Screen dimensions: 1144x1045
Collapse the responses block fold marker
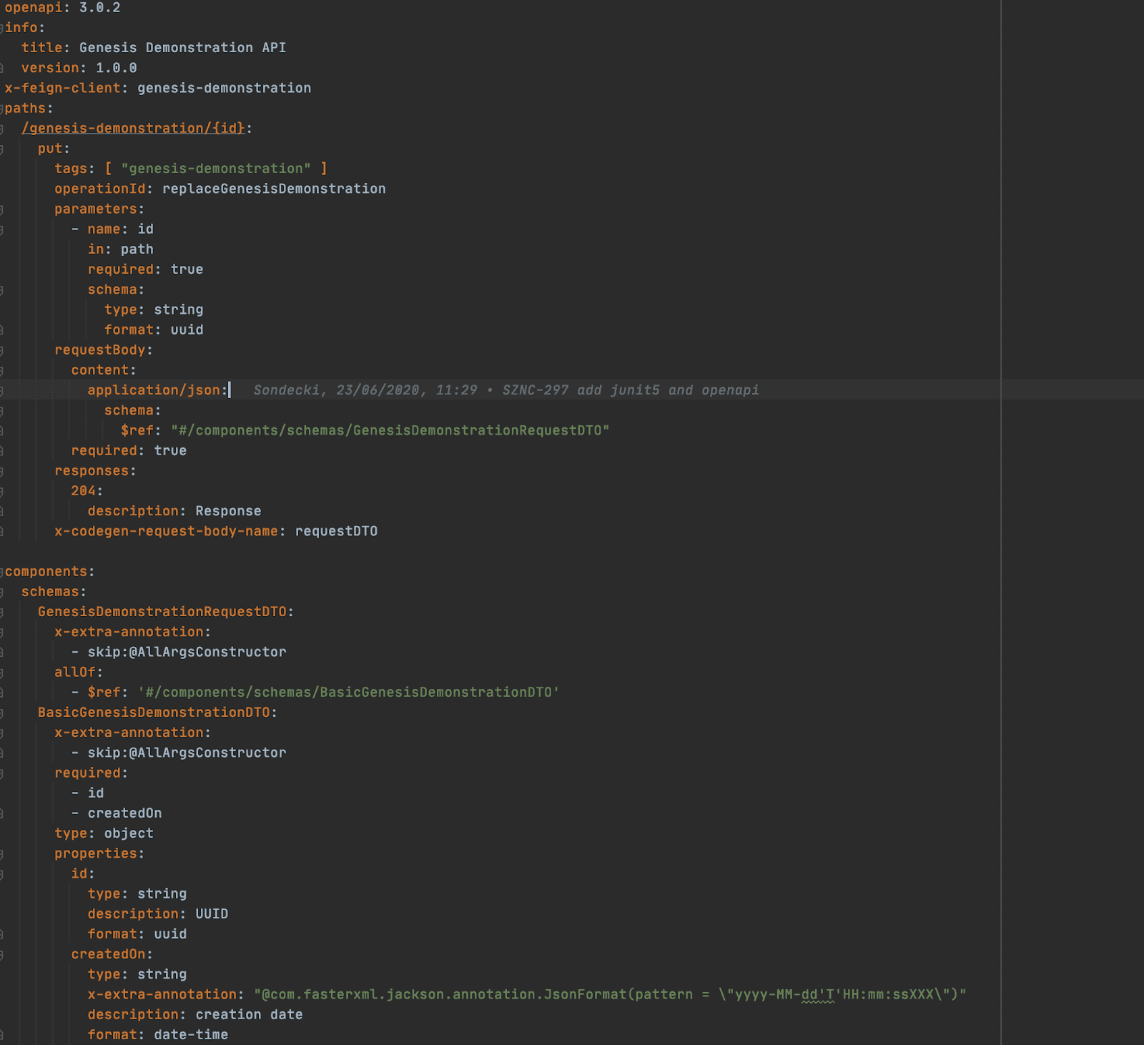click(2, 471)
